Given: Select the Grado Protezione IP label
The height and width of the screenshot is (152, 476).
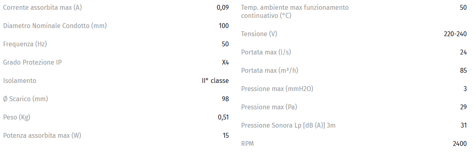Looking at the screenshot, I should tap(33, 63).
